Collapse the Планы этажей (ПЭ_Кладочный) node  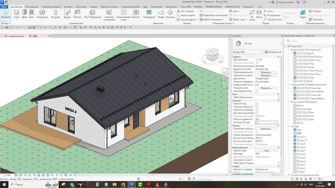click(x=288, y=50)
